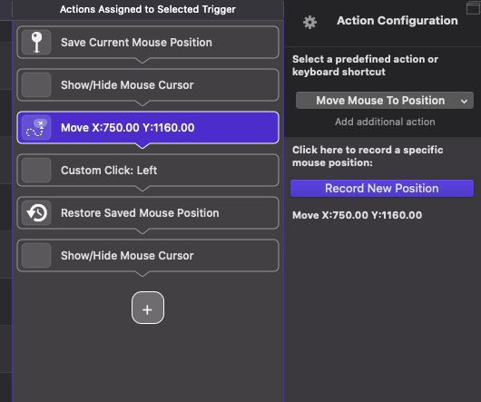Click Add additional action link
The image size is (481, 402).
(385, 122)
